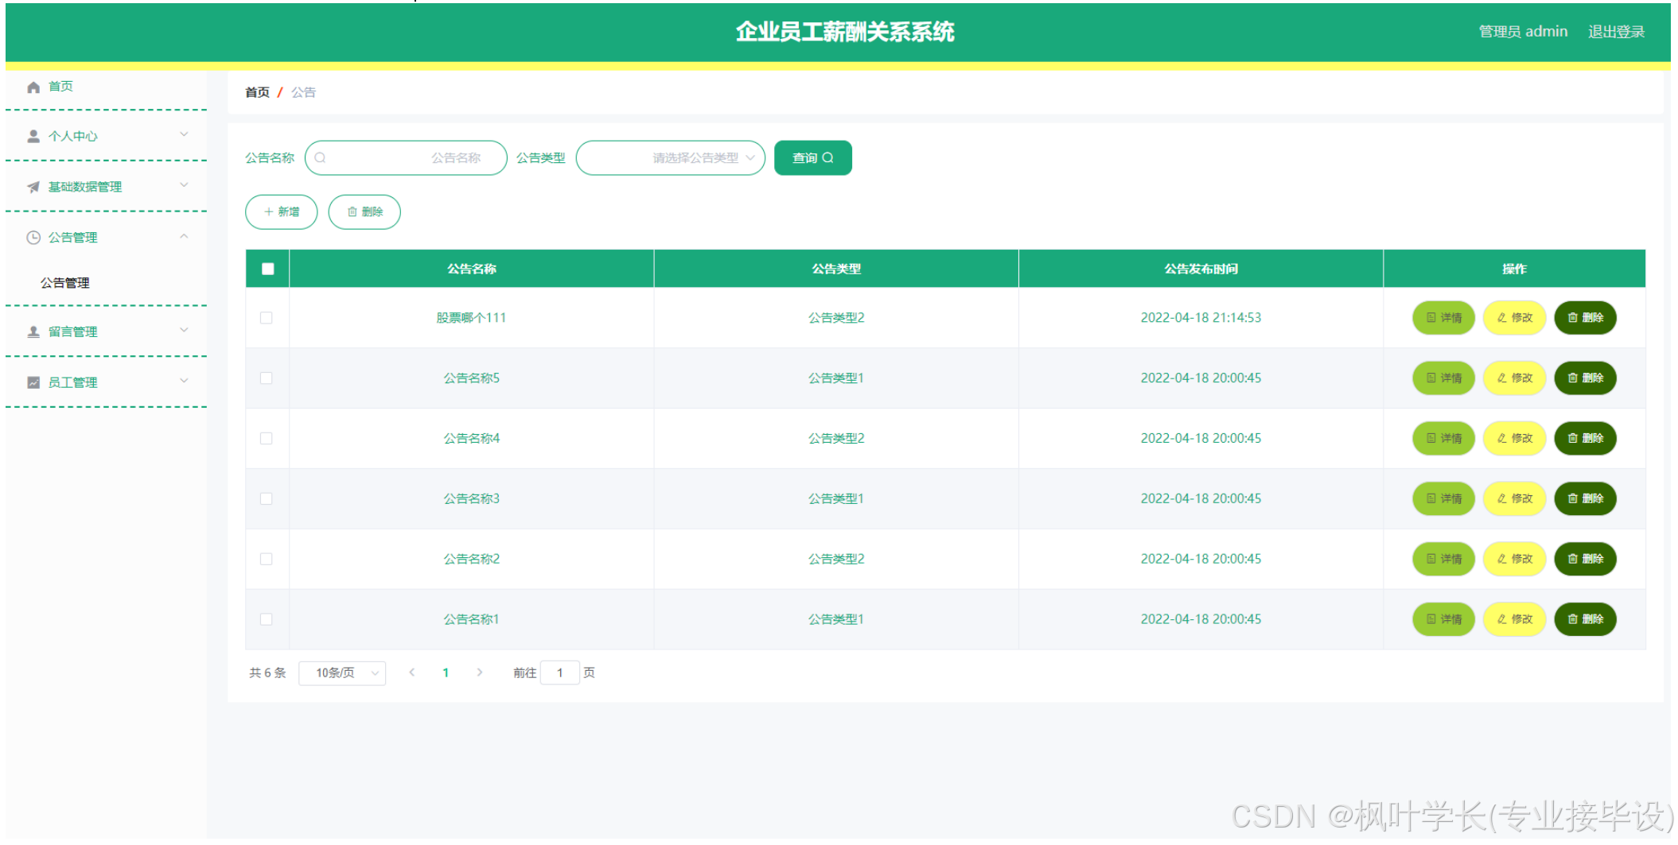Click 首页 breadcrumb link
This screenshot has width=1678, height=845.
click(x=257, y=92)
